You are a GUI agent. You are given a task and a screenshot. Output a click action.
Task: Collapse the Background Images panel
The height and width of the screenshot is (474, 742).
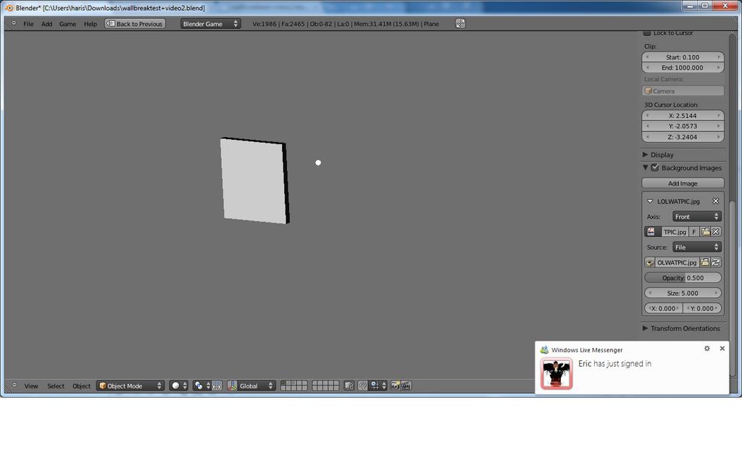point(645,167)
